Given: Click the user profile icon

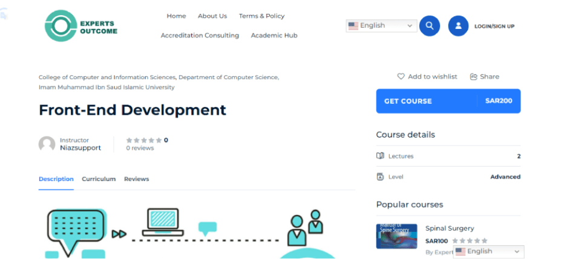Looking at the screenshot, I should point(458,26).
